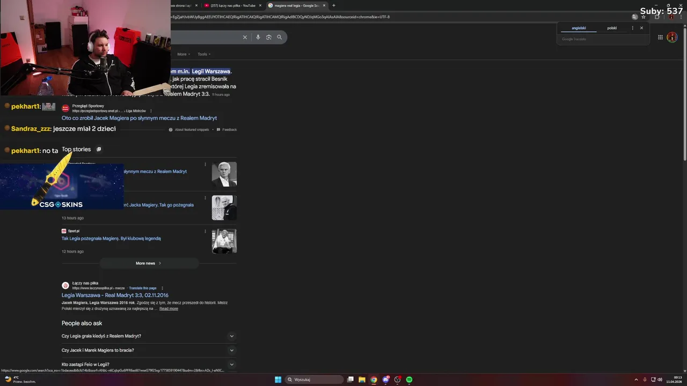Viewport: 687px width, 386px height.
Task: Open options for Przegląd Sportowy featured result
Action: click(151, 111)
